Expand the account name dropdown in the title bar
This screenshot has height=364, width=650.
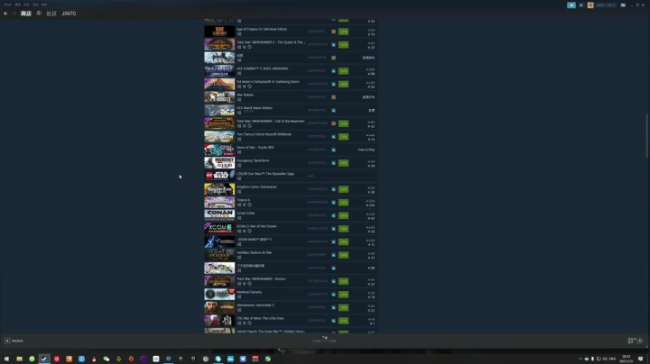pos(605,5)
